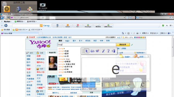Expand more handwriting candidates with chevron
Viewport: 174px width, 97px height.
[148, 81]
